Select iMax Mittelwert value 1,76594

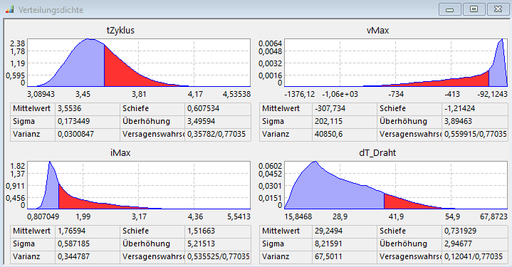71,231
